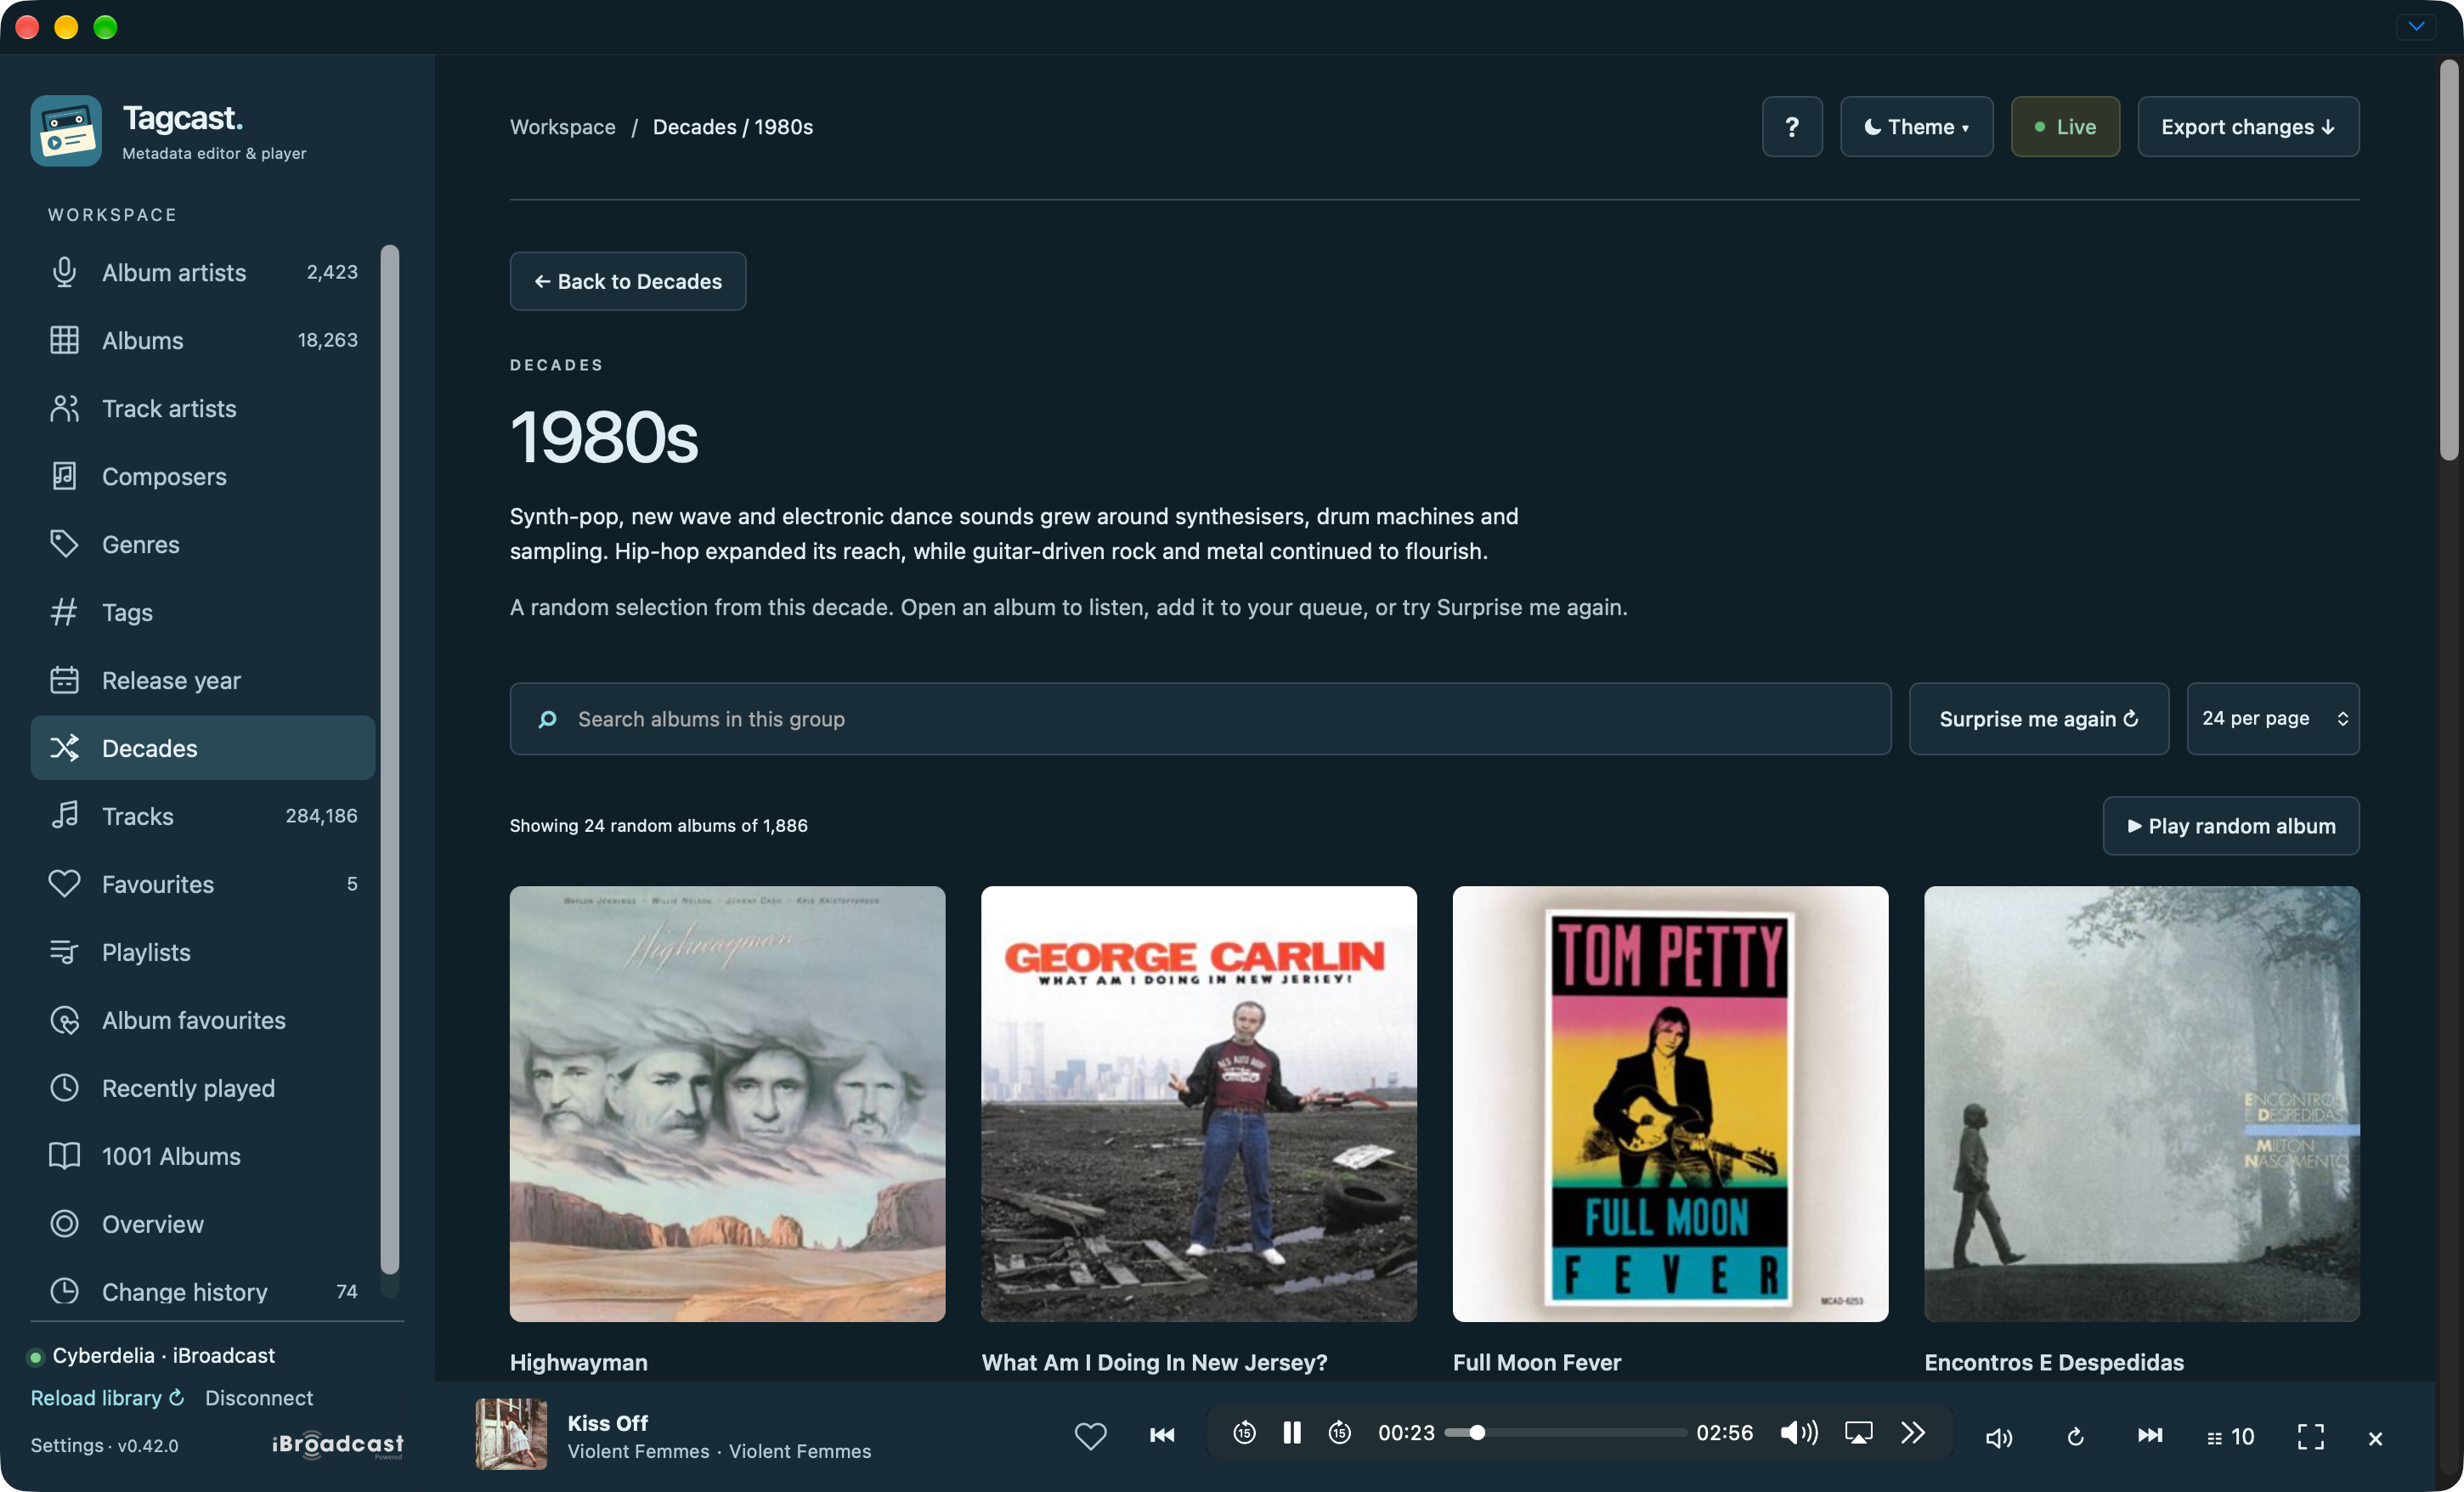Screen dimensions: 2464x1492
Task: Expand player options double-chevron
Action: [x=1913, y=1433]
